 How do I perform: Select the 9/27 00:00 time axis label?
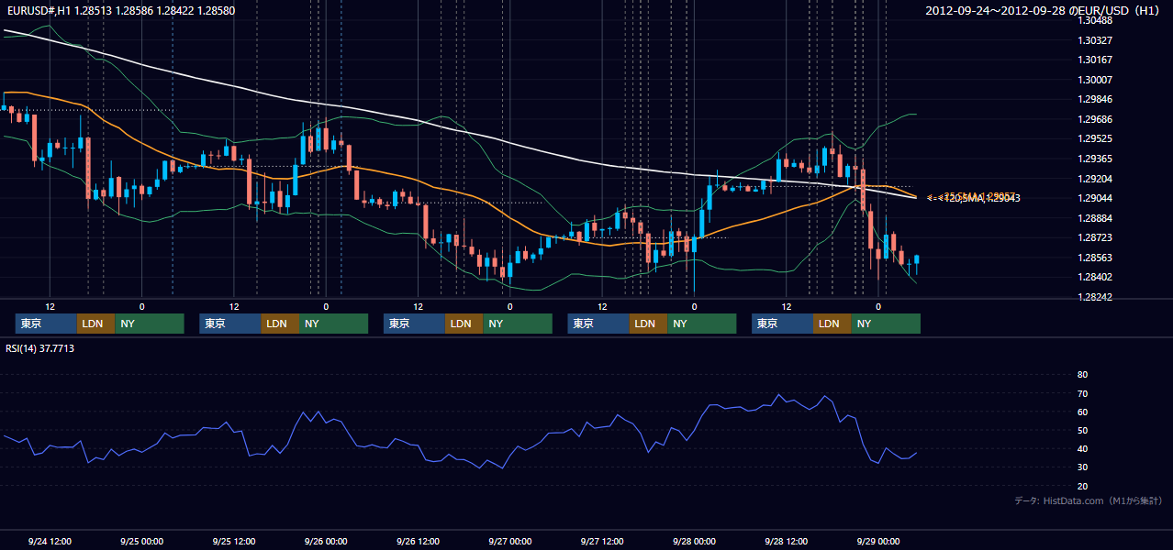pos(509,541)
